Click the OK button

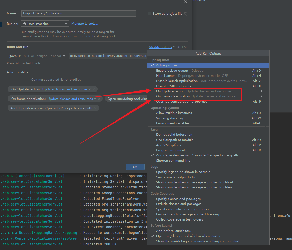pyautogui.click(x=135, y=167)
